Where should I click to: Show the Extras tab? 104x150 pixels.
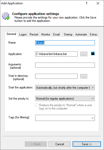[x=93, y=34]
